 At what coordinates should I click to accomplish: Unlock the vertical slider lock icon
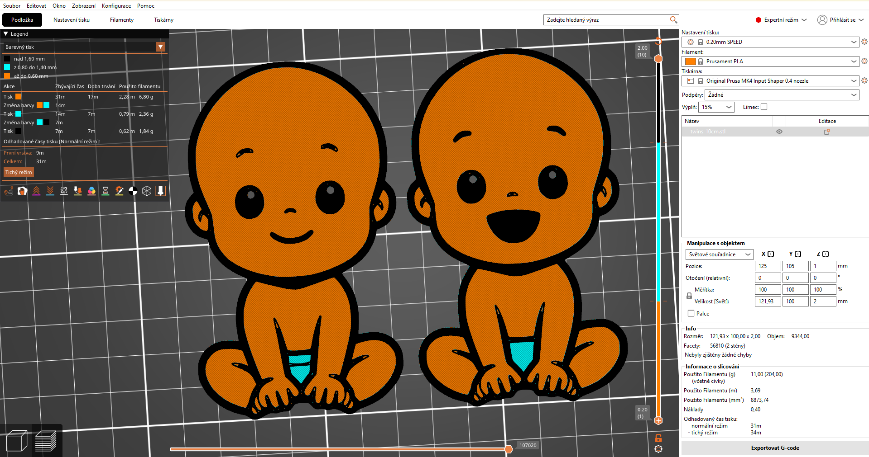tap(658, 438)
